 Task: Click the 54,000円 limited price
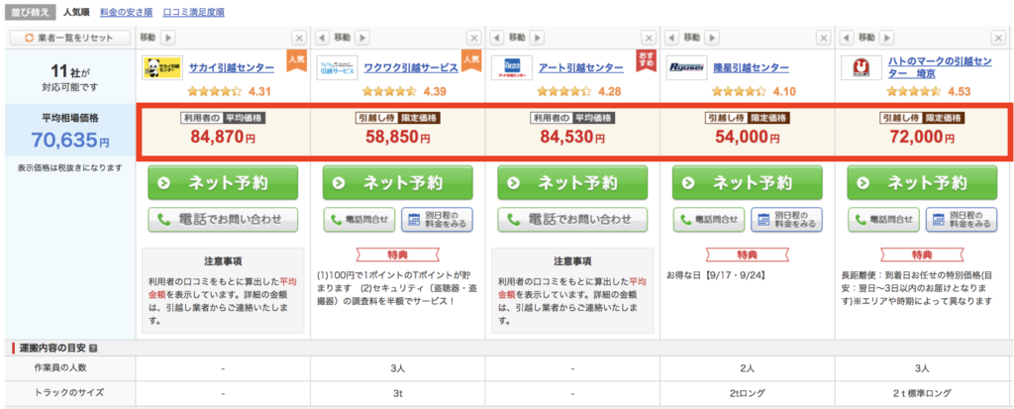coord(748,137)
